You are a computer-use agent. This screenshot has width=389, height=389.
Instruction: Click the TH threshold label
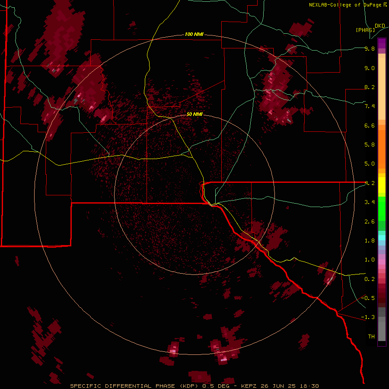pyautogui.click(x=371, y=337)
